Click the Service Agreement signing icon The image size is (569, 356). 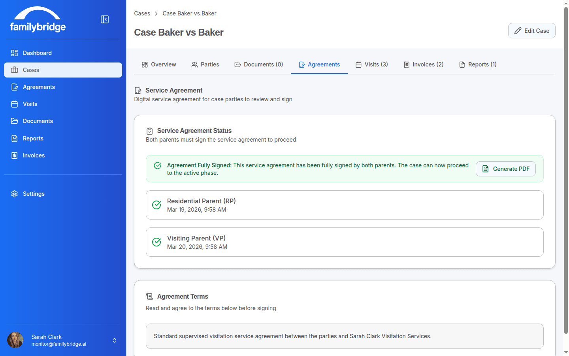coord(138,90)
